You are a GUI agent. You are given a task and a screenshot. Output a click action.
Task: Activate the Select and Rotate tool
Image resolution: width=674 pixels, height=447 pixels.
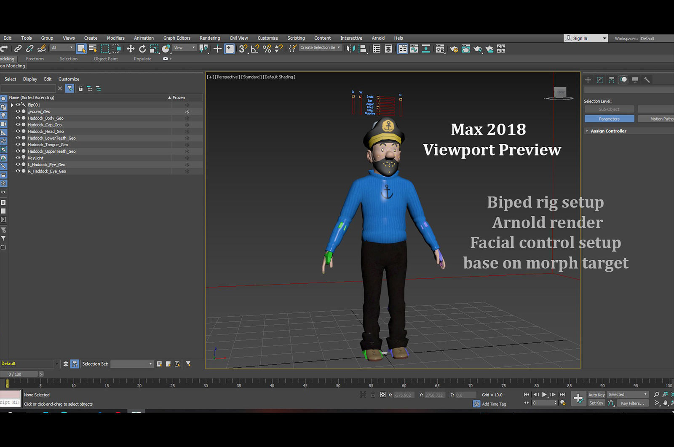pos(142,49)
